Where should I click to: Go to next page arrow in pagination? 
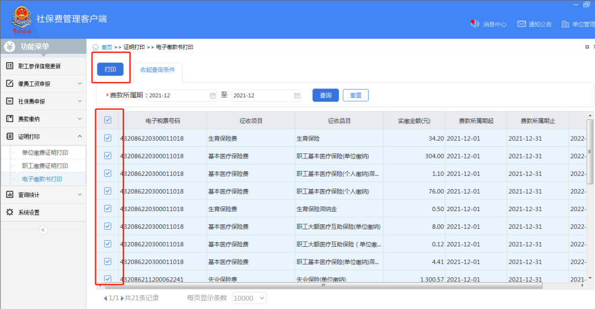[122, 299]
